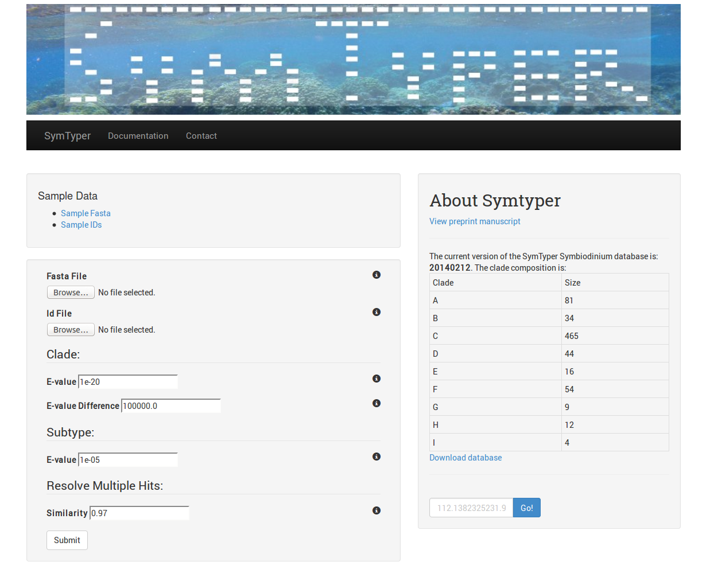Click the Download database link
This screenshot has height=585, width=710.
465,458
